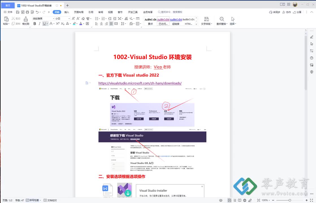
Task: Click the Collaborate (协作) button
Action: (287, 12)
